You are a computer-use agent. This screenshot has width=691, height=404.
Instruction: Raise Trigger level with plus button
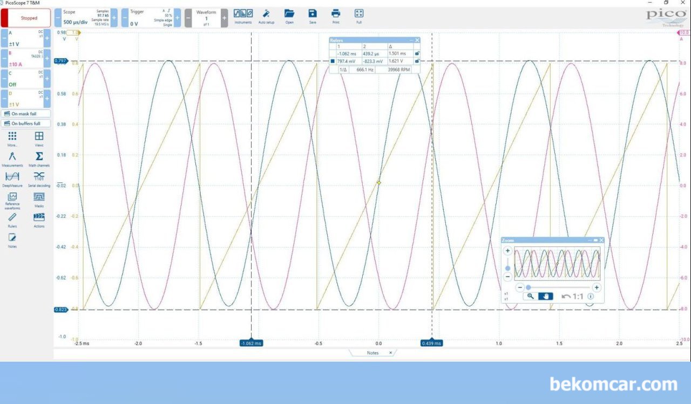(x=177, y=18)
